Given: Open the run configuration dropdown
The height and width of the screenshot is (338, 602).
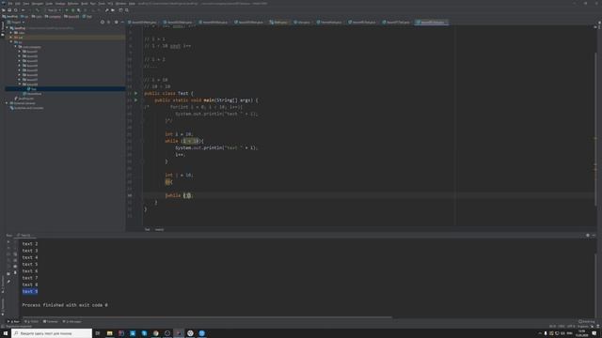Looking at the screenshot, I should coord(55,10).
